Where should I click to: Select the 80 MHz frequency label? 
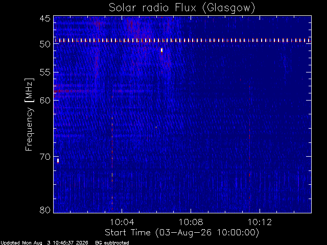[45, 210]
